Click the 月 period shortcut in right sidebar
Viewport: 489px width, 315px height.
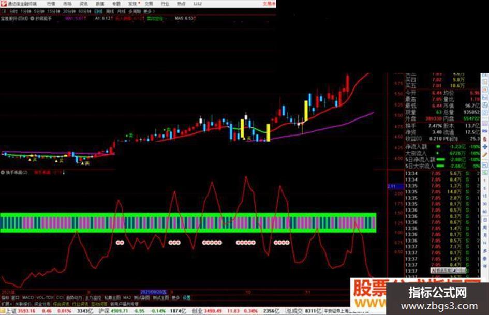[485, 235]
